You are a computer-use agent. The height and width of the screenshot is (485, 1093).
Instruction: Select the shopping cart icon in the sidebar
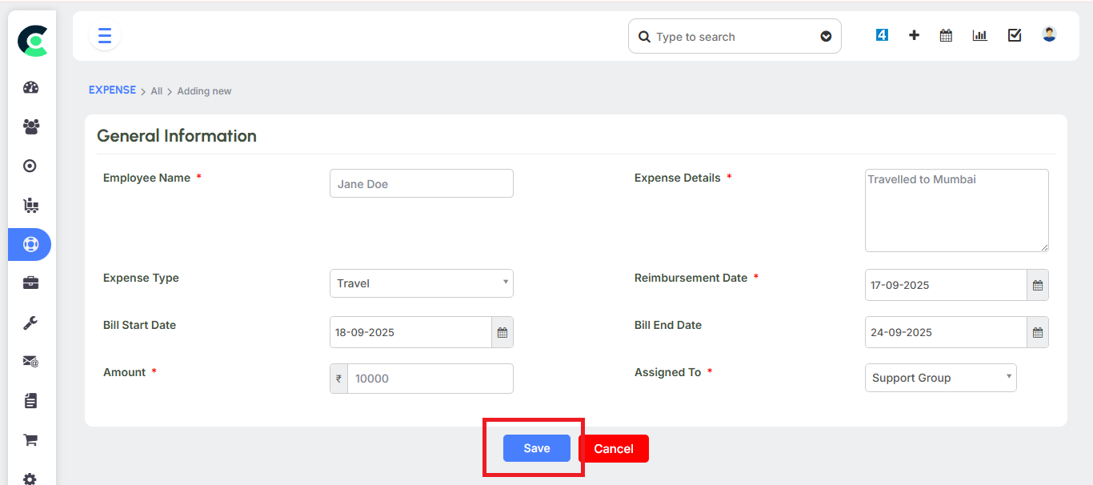point(30,439)
